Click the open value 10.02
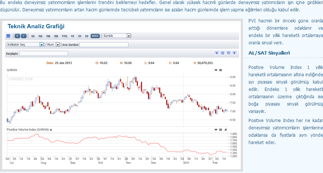This screenshot has width=323, height=173. coord(104,63)
